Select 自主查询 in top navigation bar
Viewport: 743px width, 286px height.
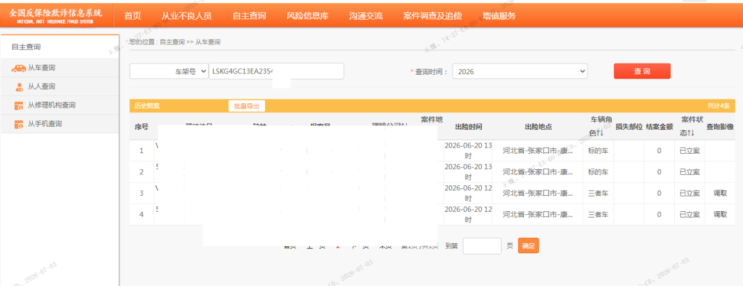pyautogui.click(x=250, y=16)
